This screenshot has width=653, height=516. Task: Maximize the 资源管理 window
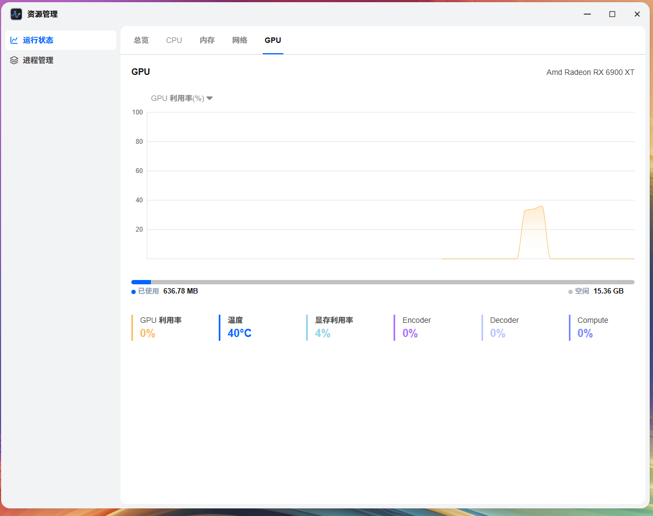tap(612, 14)
